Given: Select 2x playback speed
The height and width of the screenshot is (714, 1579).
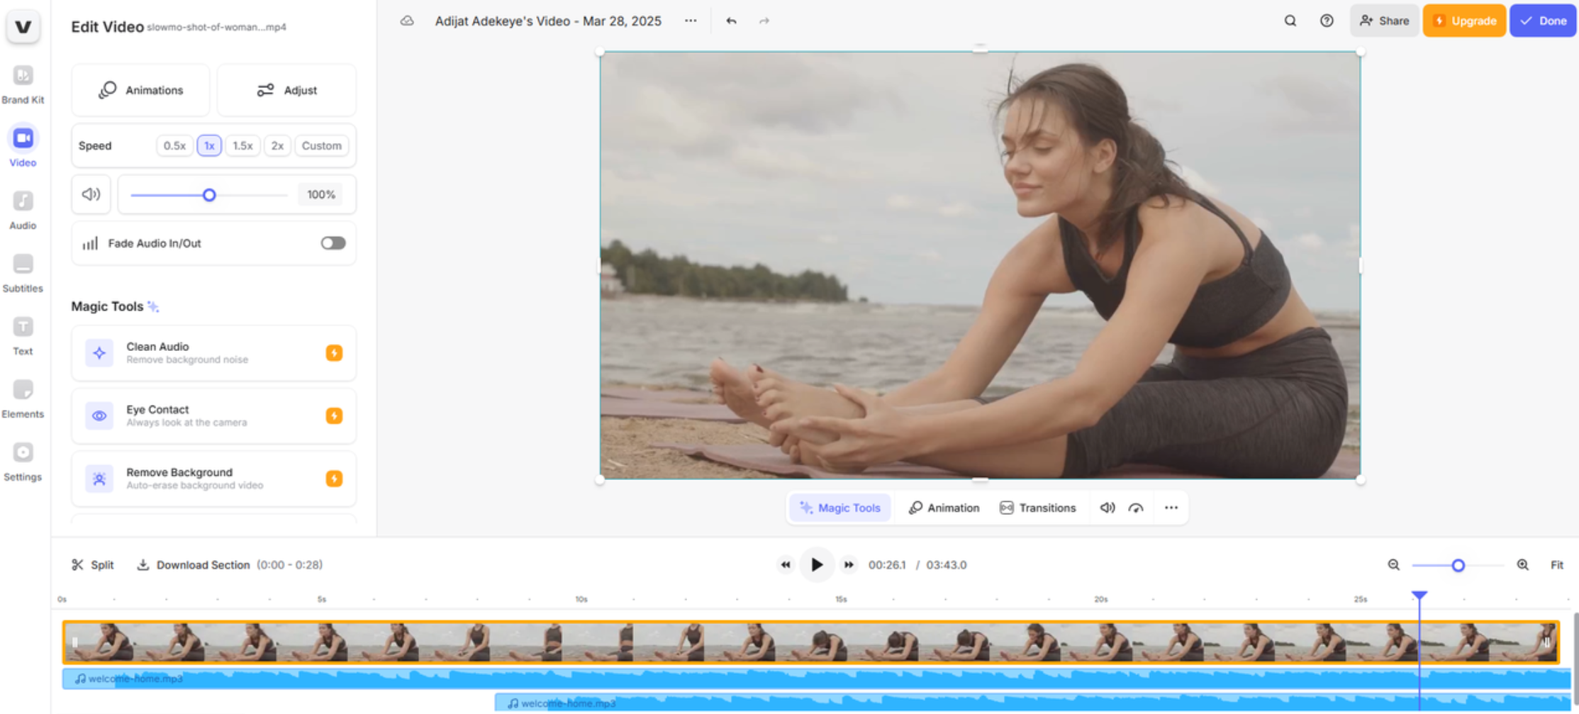Looking at the screenshot, I should pyautogui.click(x=277, y=145).
